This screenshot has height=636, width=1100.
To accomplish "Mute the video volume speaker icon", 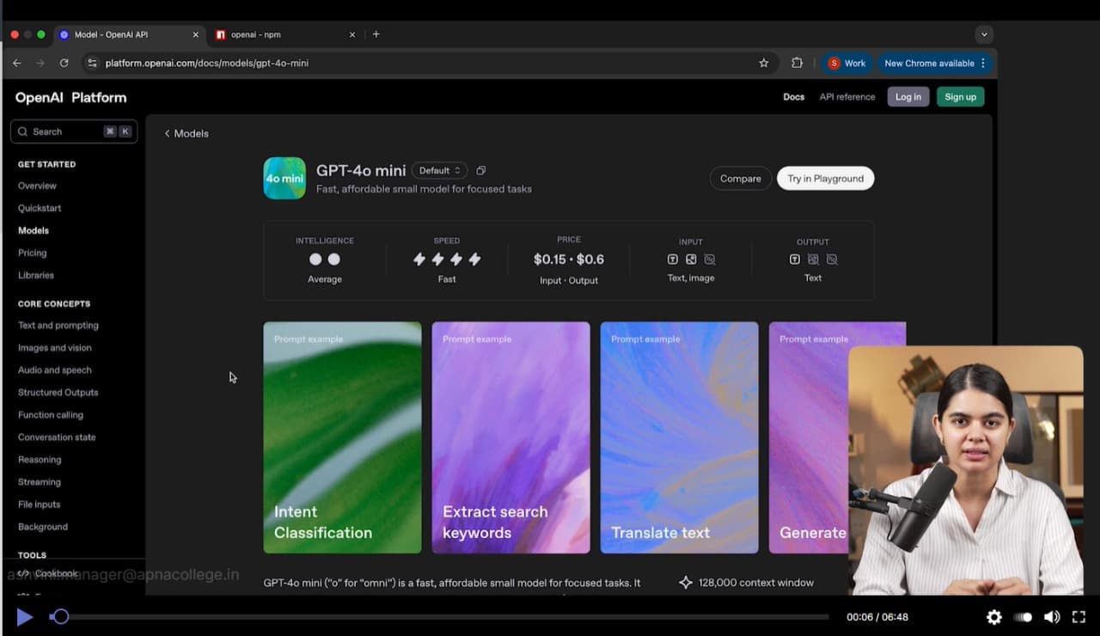I will (x=1051, y=617).
